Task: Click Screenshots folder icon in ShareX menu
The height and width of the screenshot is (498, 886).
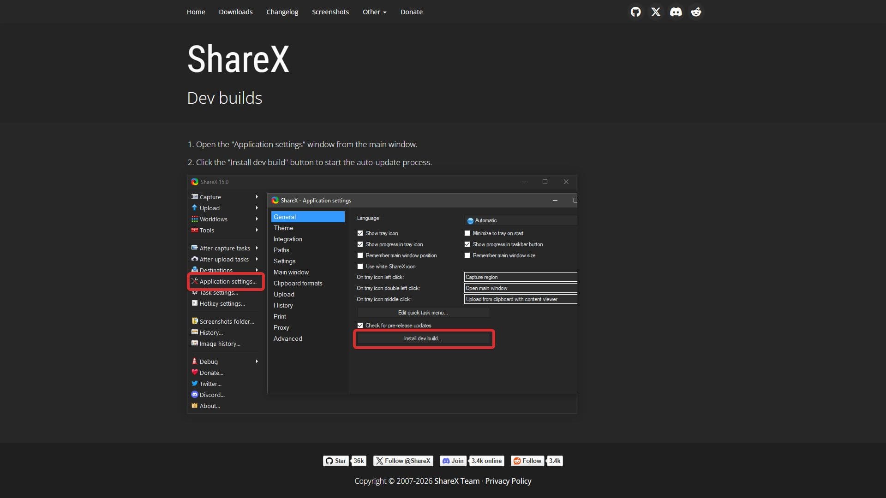Action: [x=195, y=321]
